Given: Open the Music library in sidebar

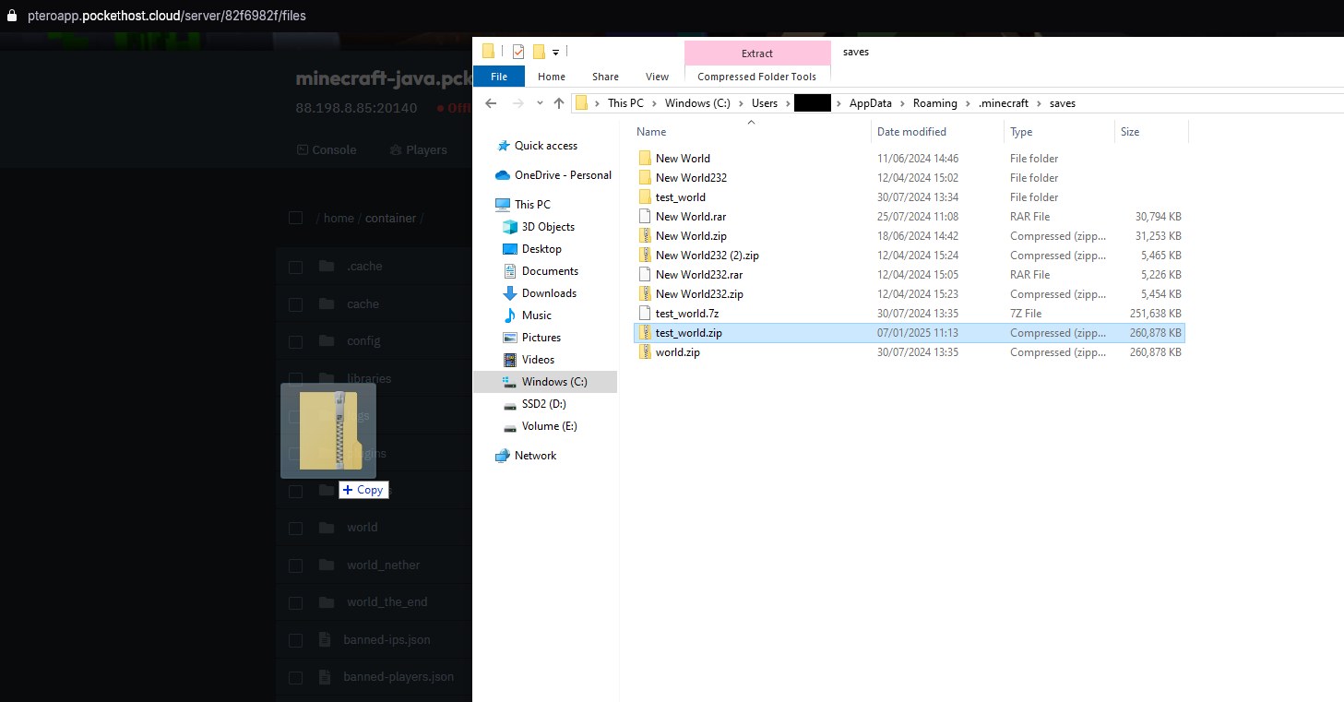Looking at the screenshot, I should tap(536, 315).
